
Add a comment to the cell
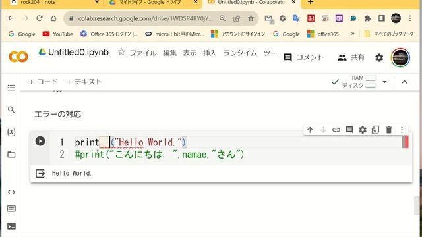349,130
